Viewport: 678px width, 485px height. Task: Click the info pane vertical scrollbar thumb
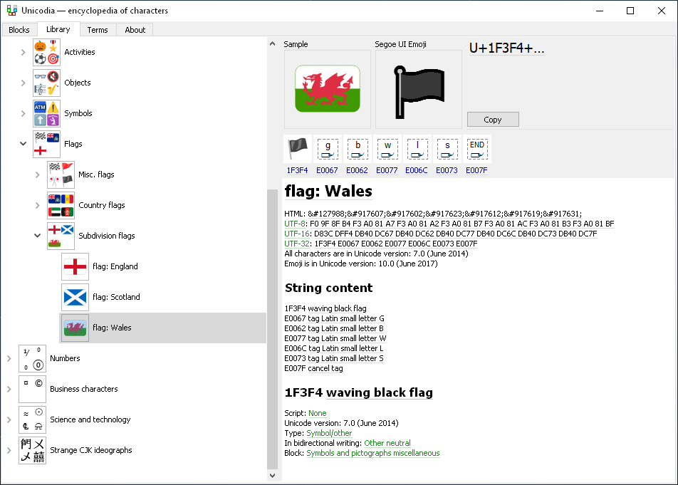click(x=272, y=329)
